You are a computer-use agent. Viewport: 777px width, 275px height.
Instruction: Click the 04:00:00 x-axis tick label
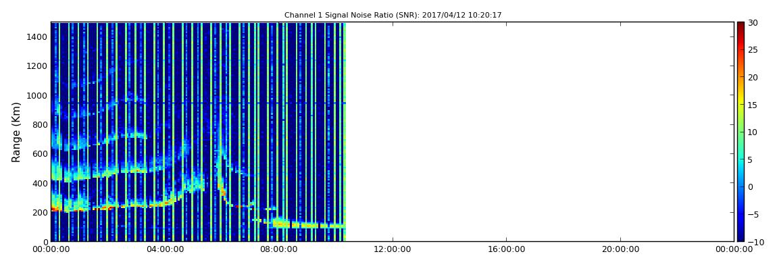tap(164, 250)
